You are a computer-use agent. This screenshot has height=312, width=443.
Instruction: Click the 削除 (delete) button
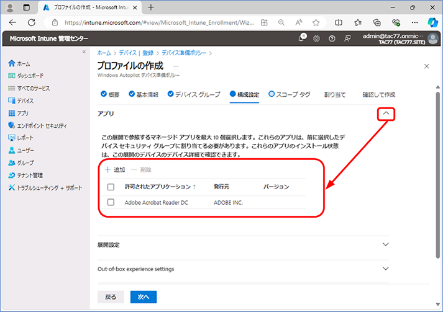click(141, 170)
